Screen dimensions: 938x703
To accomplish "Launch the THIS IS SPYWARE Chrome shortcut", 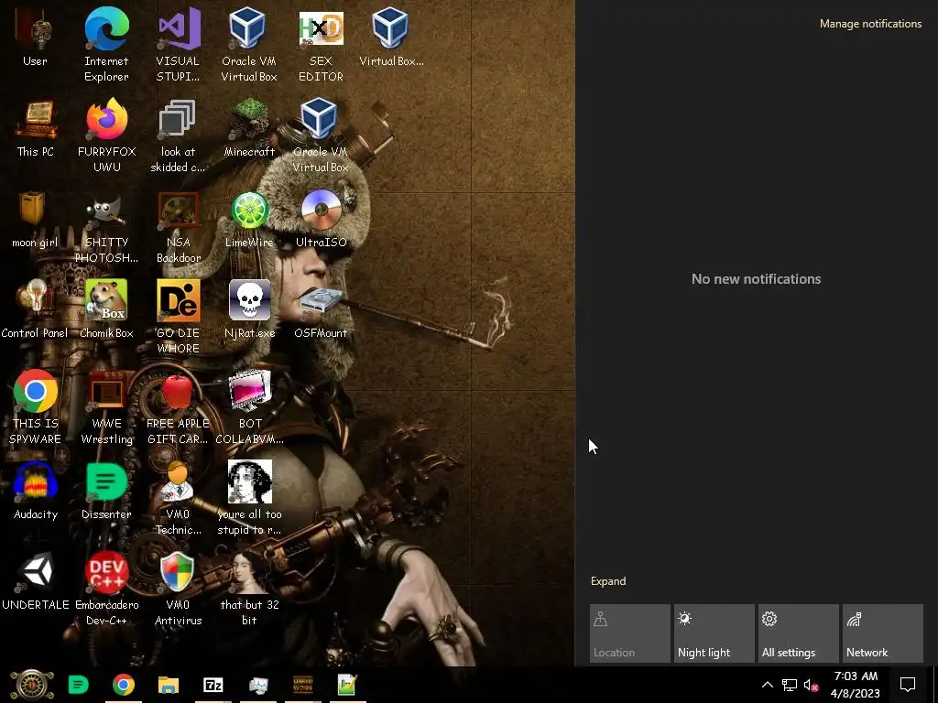I will (36, 407).
